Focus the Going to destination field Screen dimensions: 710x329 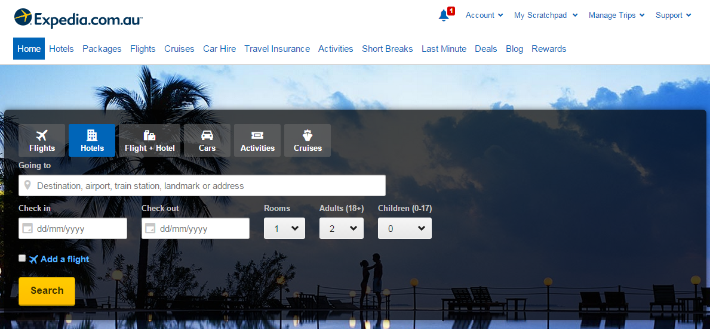pos(202,185)
